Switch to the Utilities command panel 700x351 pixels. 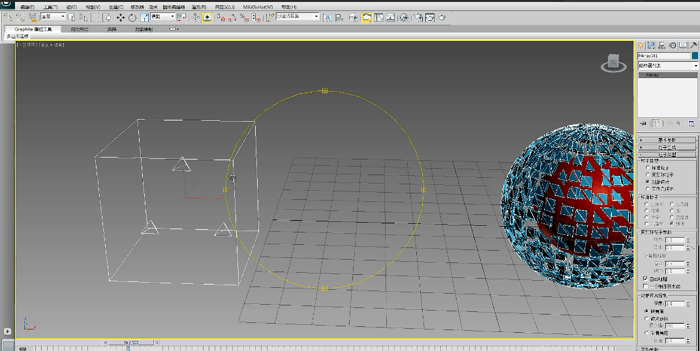click(693, 46)
